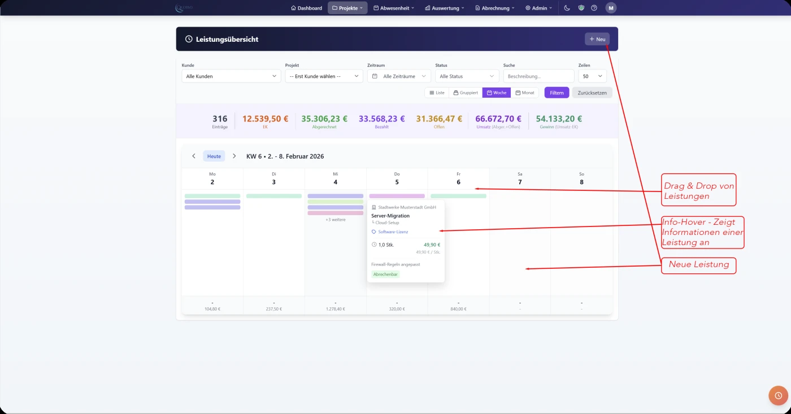Viewport: 791px width, 414px height.
Task: Advance to next week with right chevron
Action: coord(234,156)
